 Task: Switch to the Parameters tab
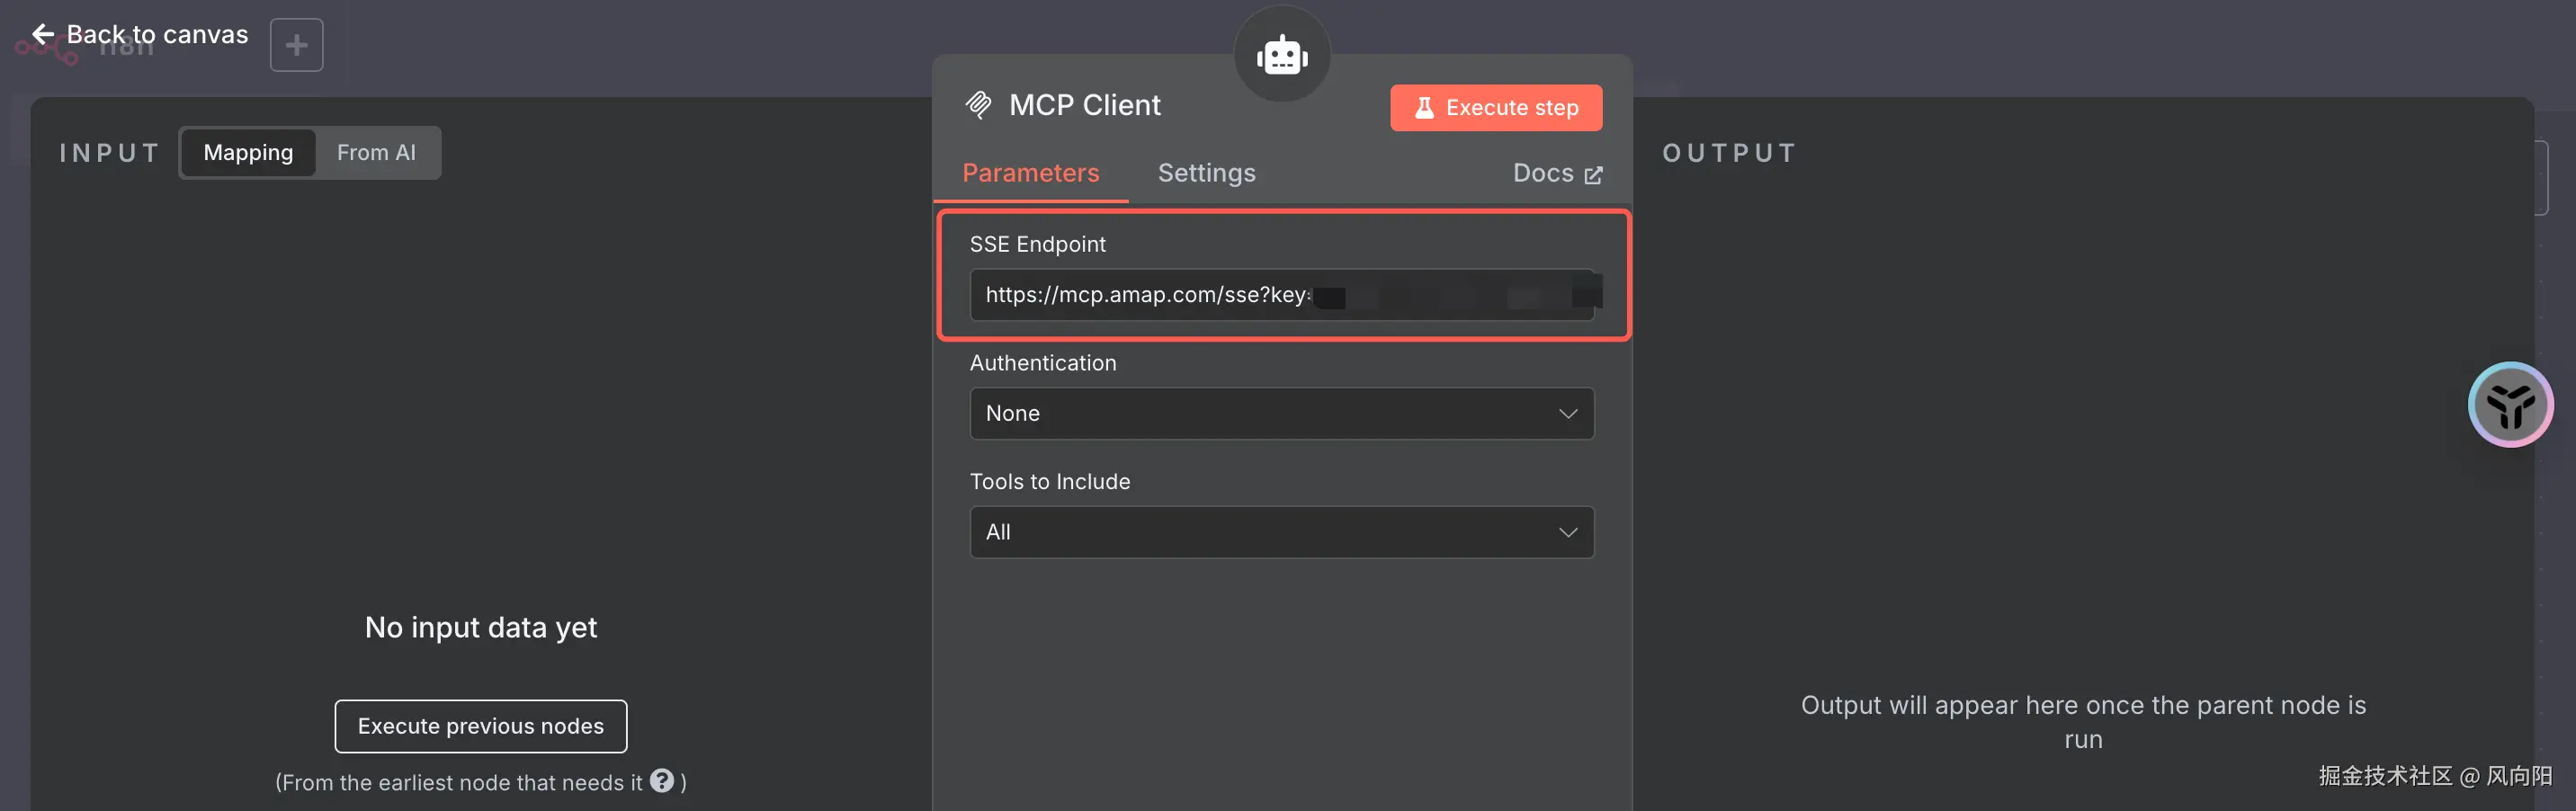click(1030, 173)
